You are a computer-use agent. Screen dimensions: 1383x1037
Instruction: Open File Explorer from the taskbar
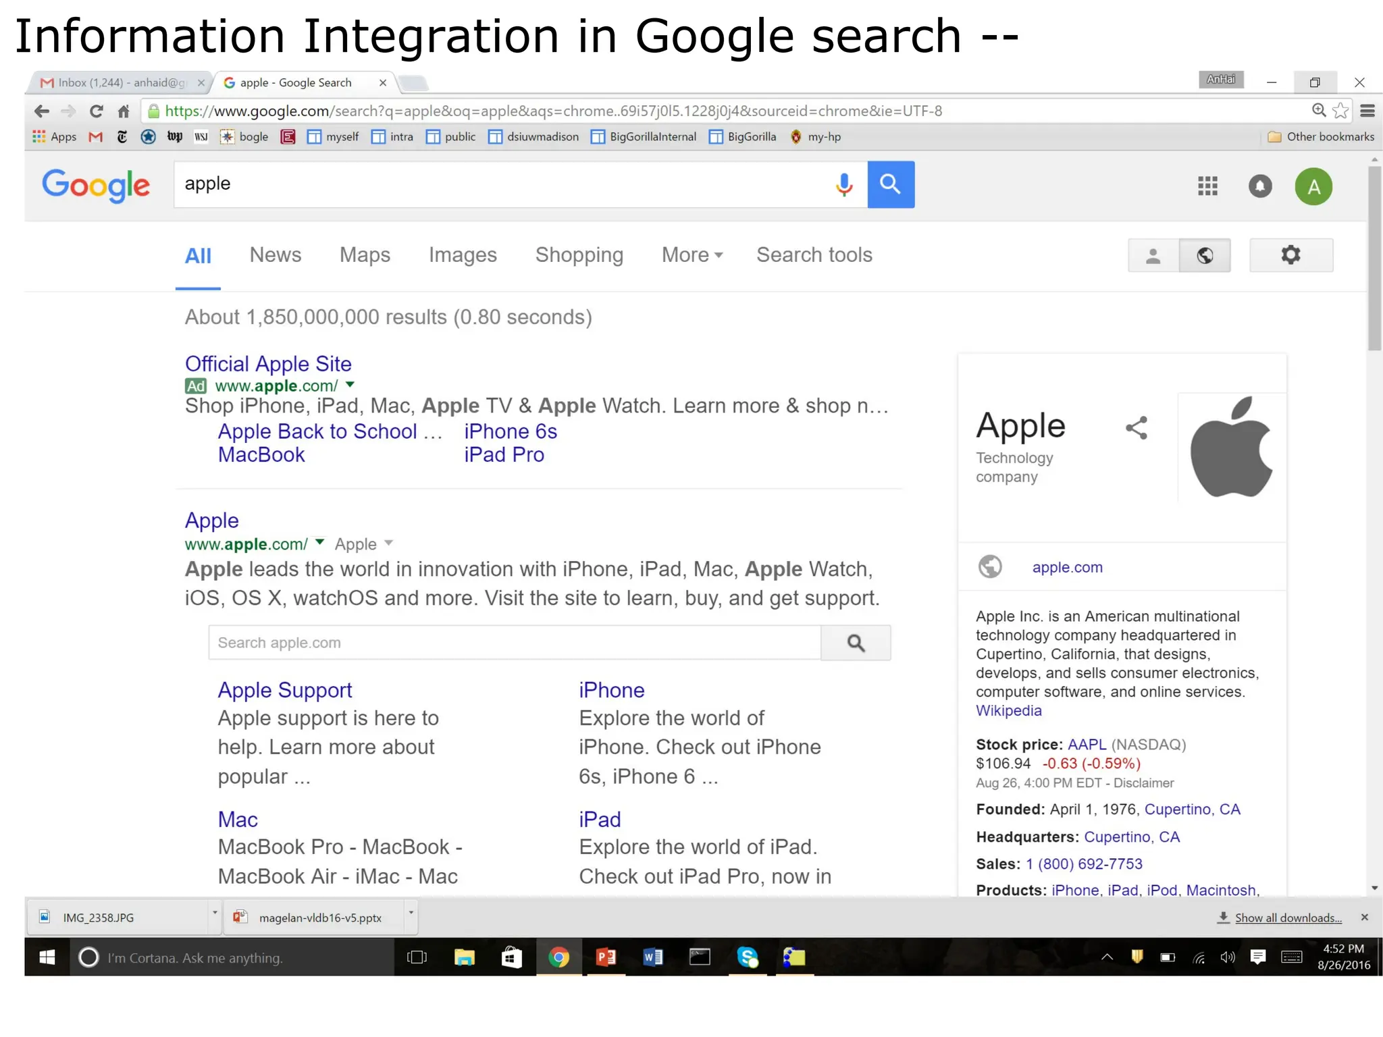(465, 957)
